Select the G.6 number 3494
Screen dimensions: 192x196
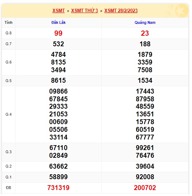coord(59,70)
